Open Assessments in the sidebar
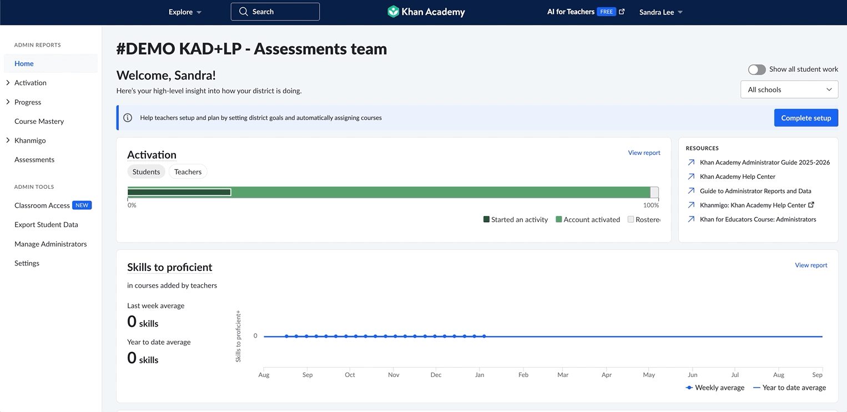Viewport: 847px width, 412px height. 34,159
